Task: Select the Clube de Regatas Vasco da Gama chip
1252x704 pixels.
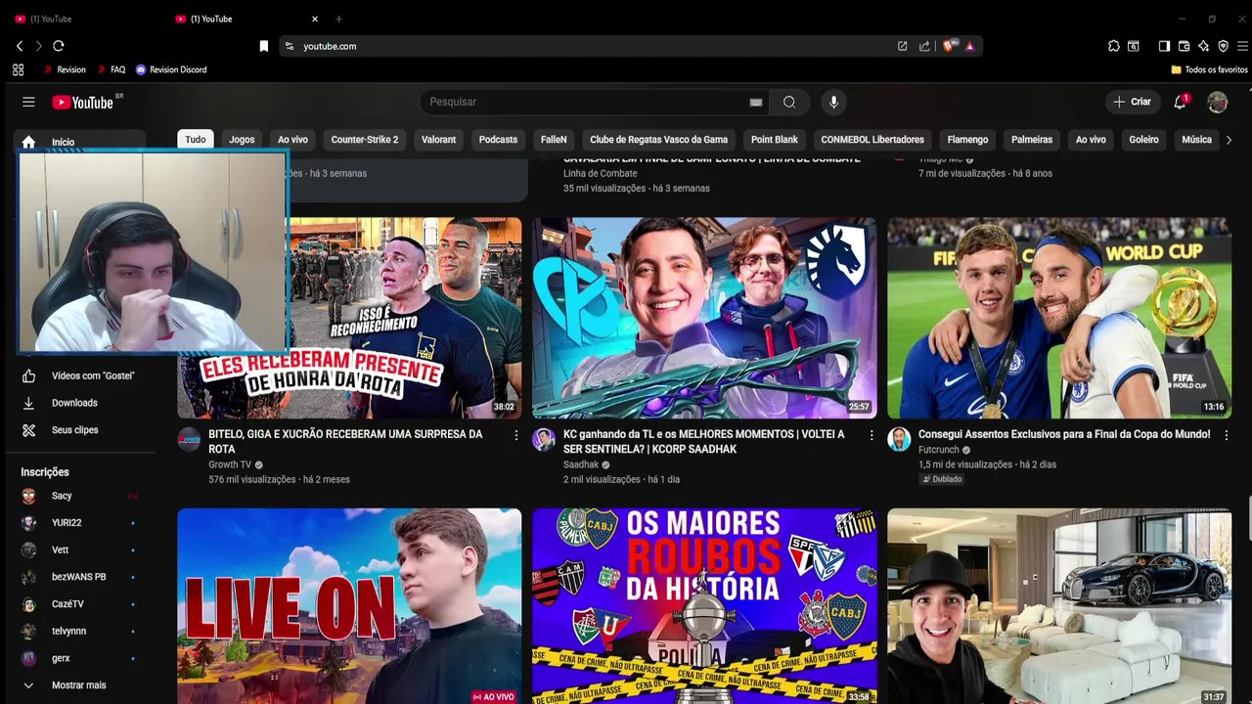Action: 659,140
